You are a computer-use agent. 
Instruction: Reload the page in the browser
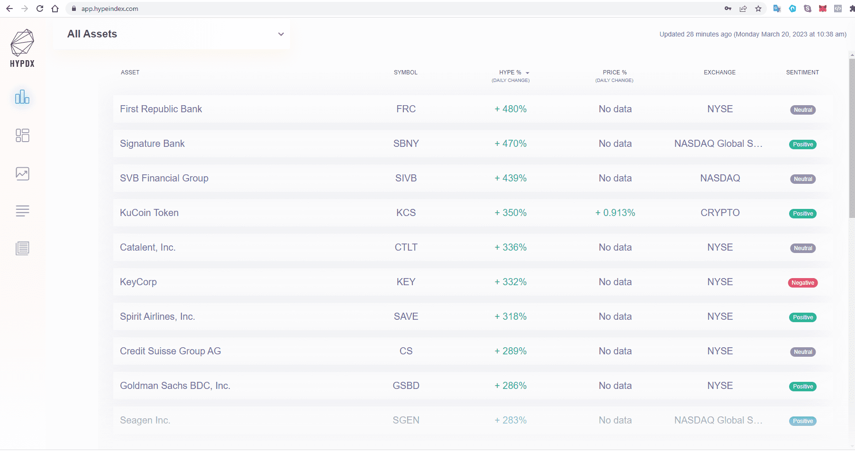(40, 9)
